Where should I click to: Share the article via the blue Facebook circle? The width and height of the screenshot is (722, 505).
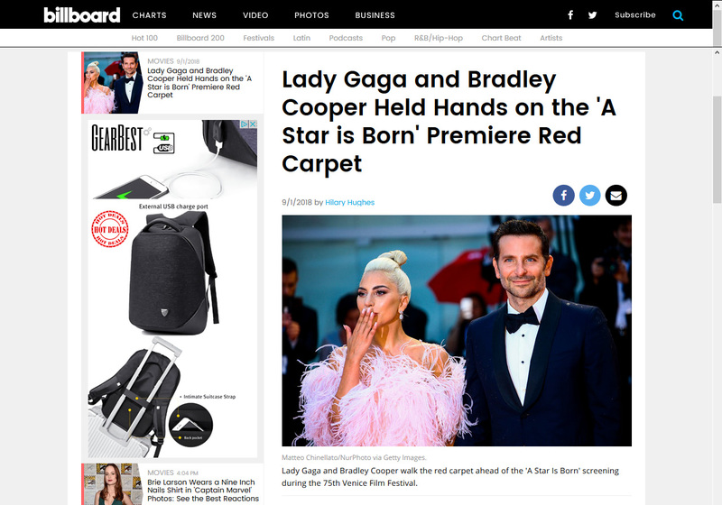coord(563,196)
